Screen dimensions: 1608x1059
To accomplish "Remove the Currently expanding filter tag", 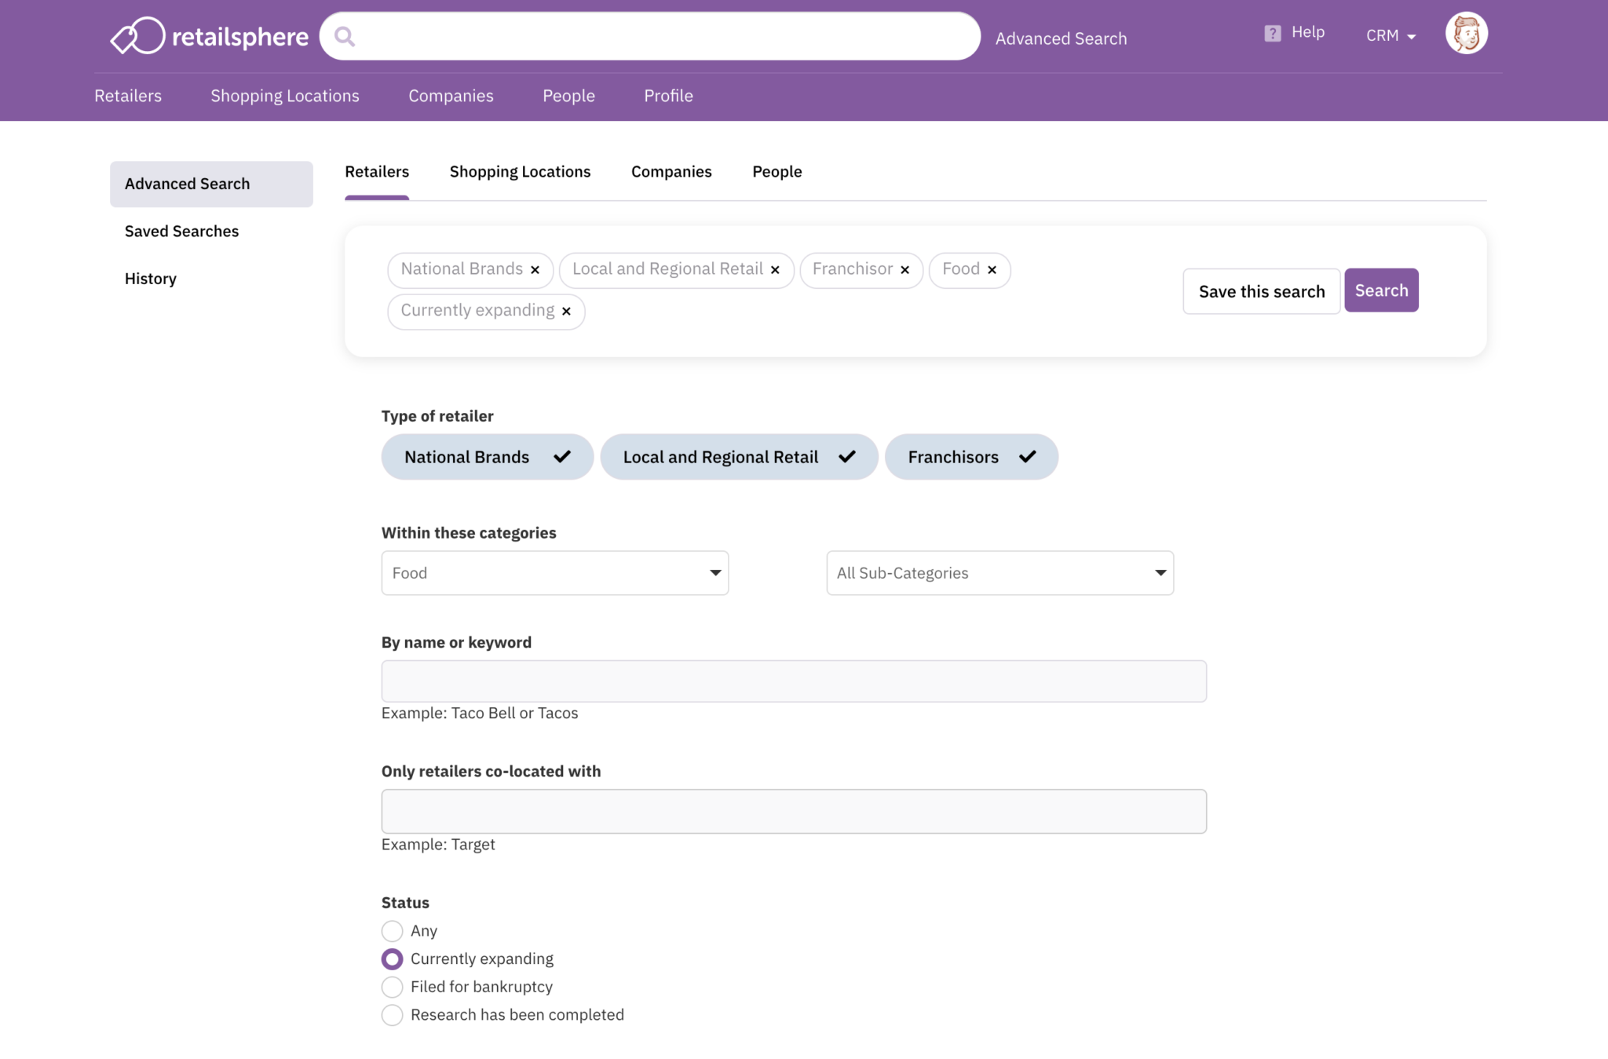I will [566, 312].
